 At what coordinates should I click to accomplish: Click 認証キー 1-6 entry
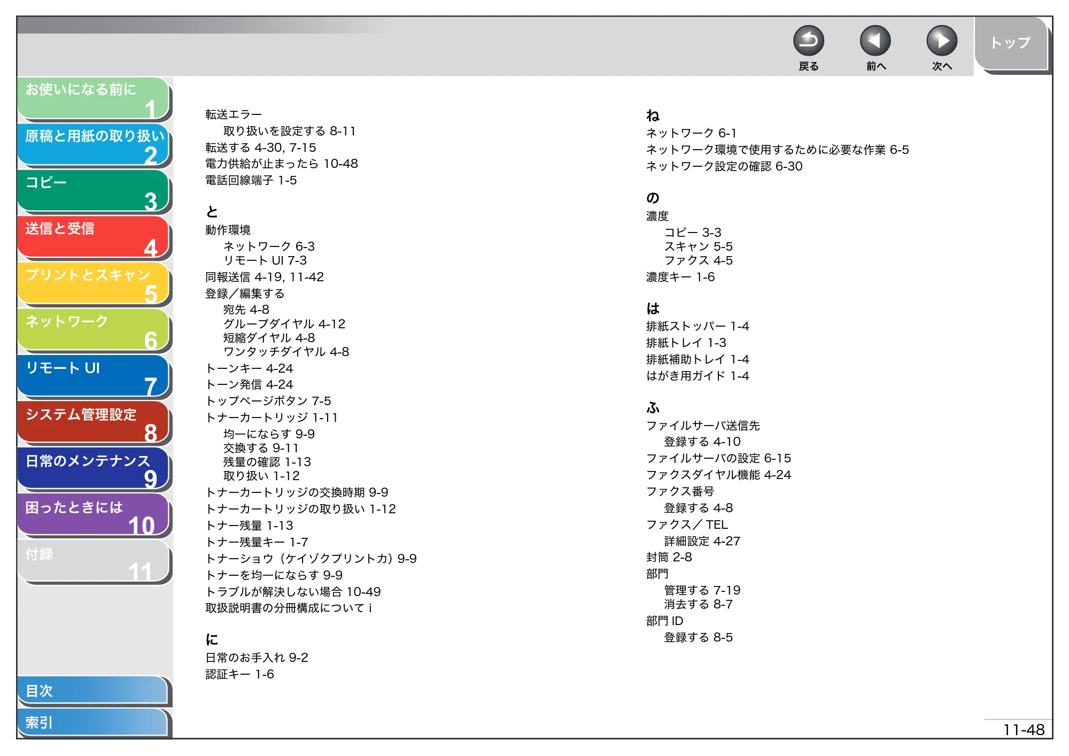(239, 674)
